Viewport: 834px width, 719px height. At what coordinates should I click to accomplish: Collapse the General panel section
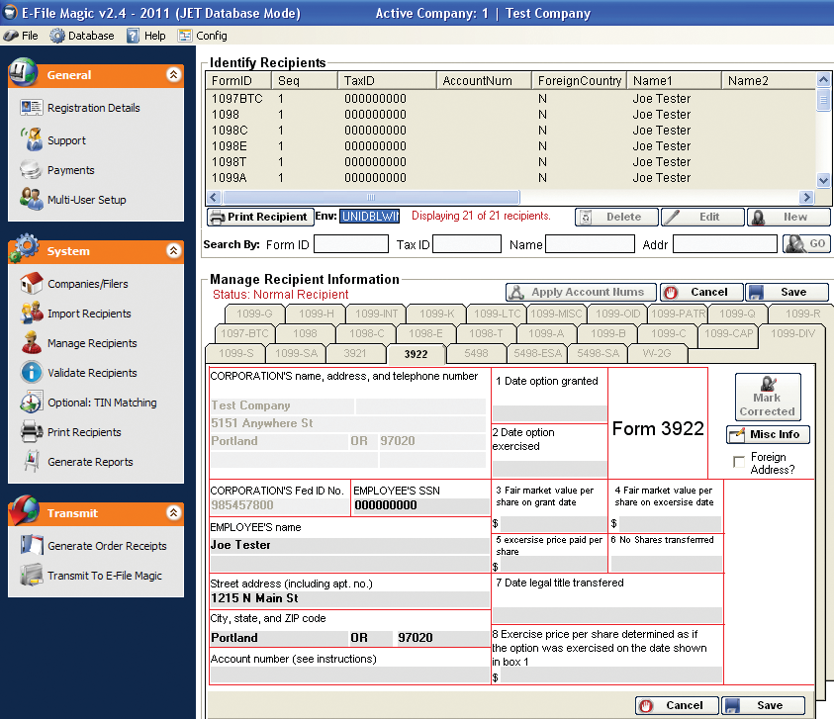[173, 74]
